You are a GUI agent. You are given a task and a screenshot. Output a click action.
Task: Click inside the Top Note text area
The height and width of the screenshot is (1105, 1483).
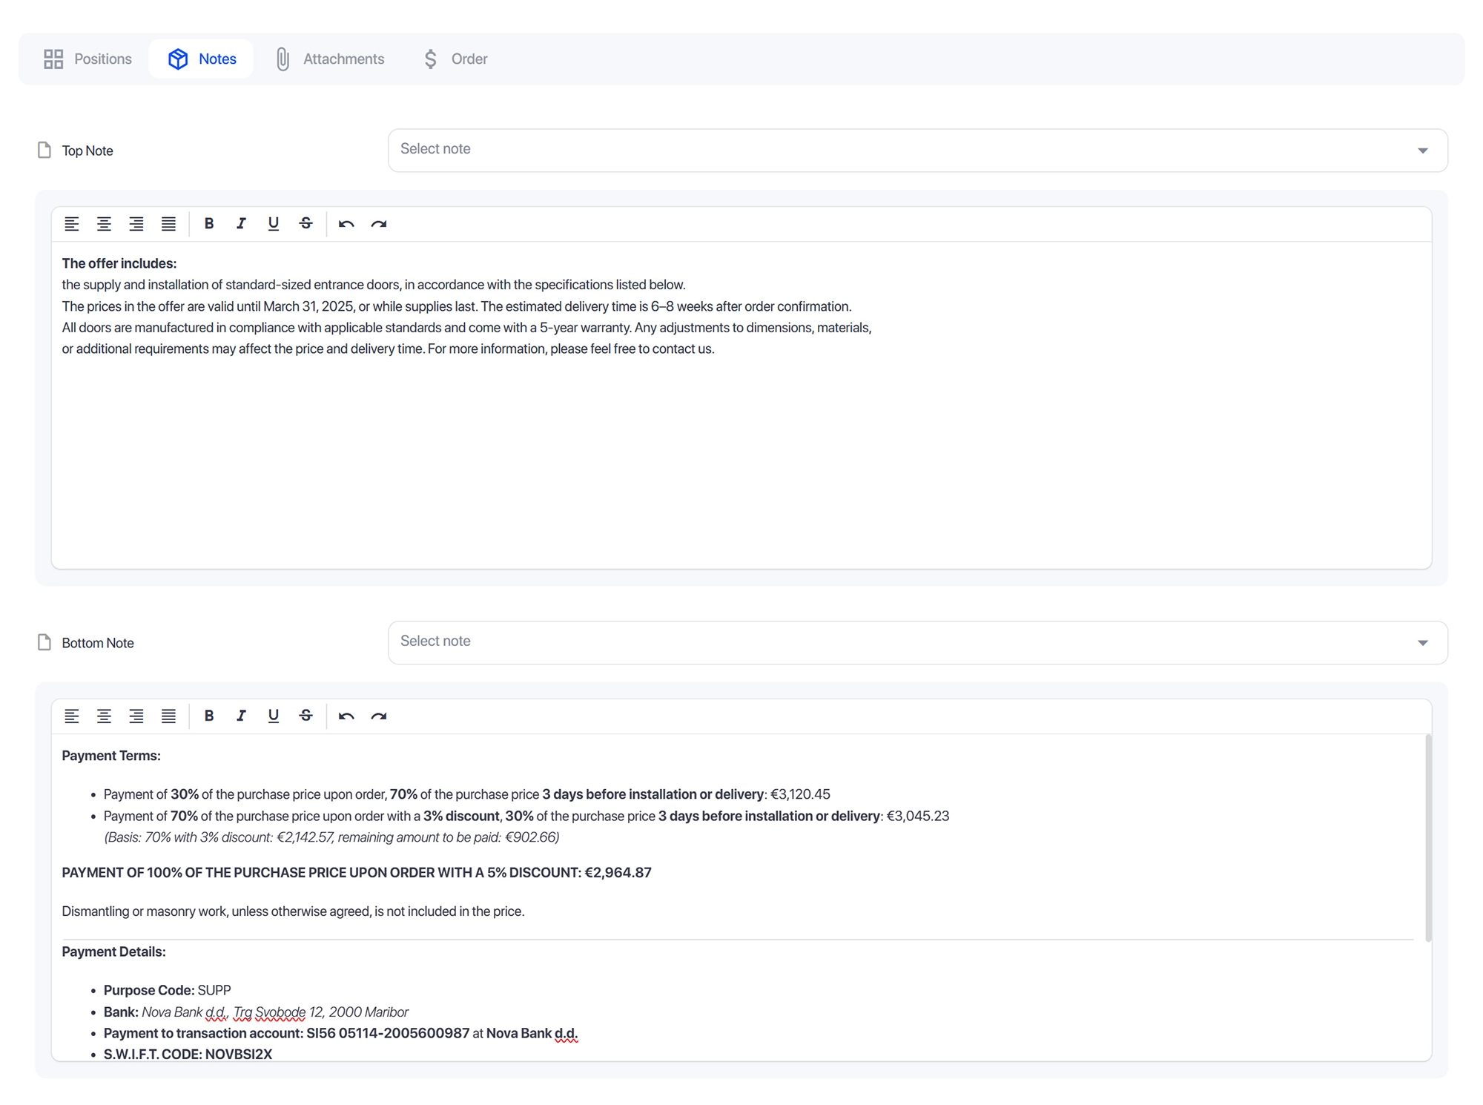pyautogui.click(x=741, y=445)
